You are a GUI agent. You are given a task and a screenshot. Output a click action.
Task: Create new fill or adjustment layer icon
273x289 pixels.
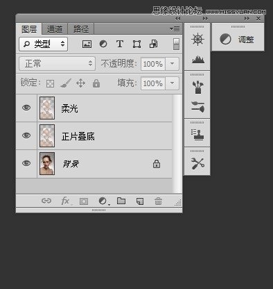[x=103, y=201]
